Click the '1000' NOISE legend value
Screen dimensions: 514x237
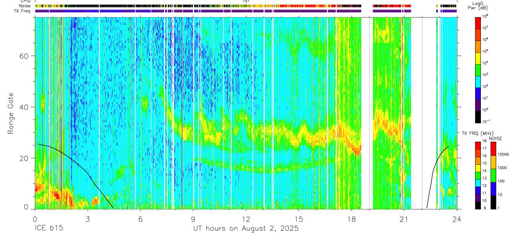click(502, 168)
